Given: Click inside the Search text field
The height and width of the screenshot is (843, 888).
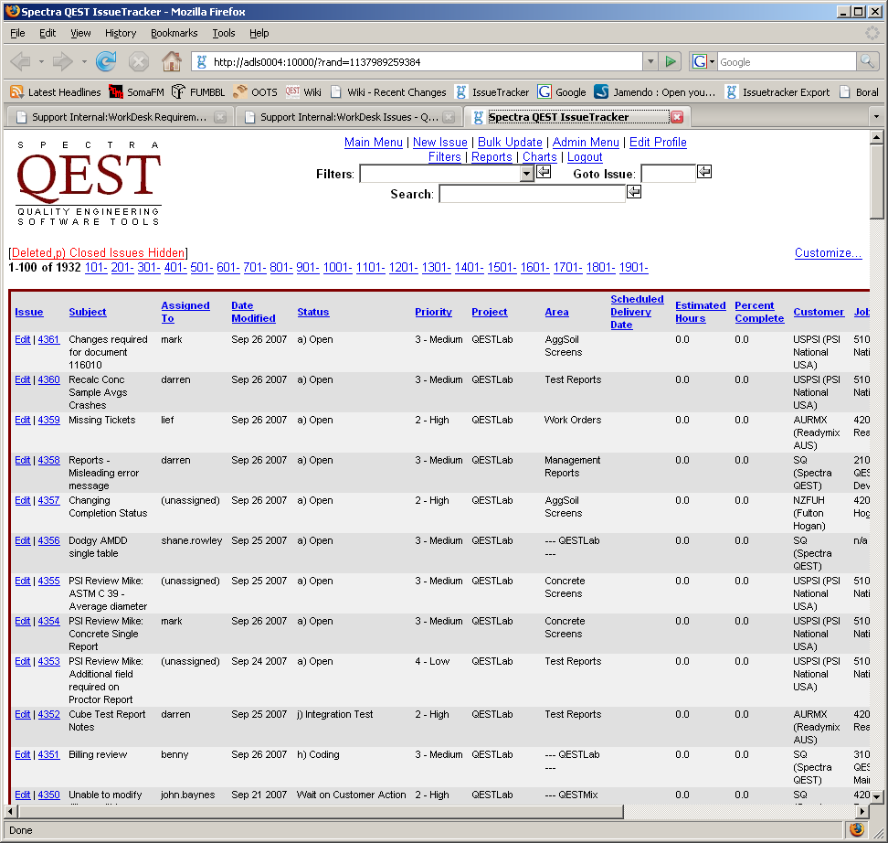Looking at the screenshot, I should point(532,194).
